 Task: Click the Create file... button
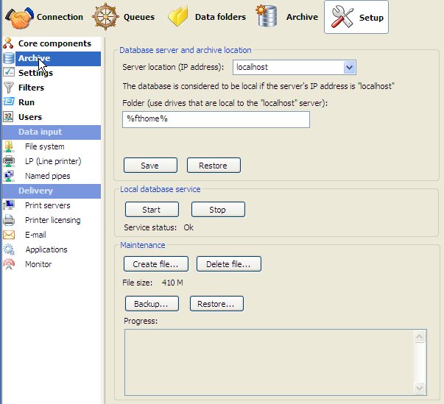[155, 264]
